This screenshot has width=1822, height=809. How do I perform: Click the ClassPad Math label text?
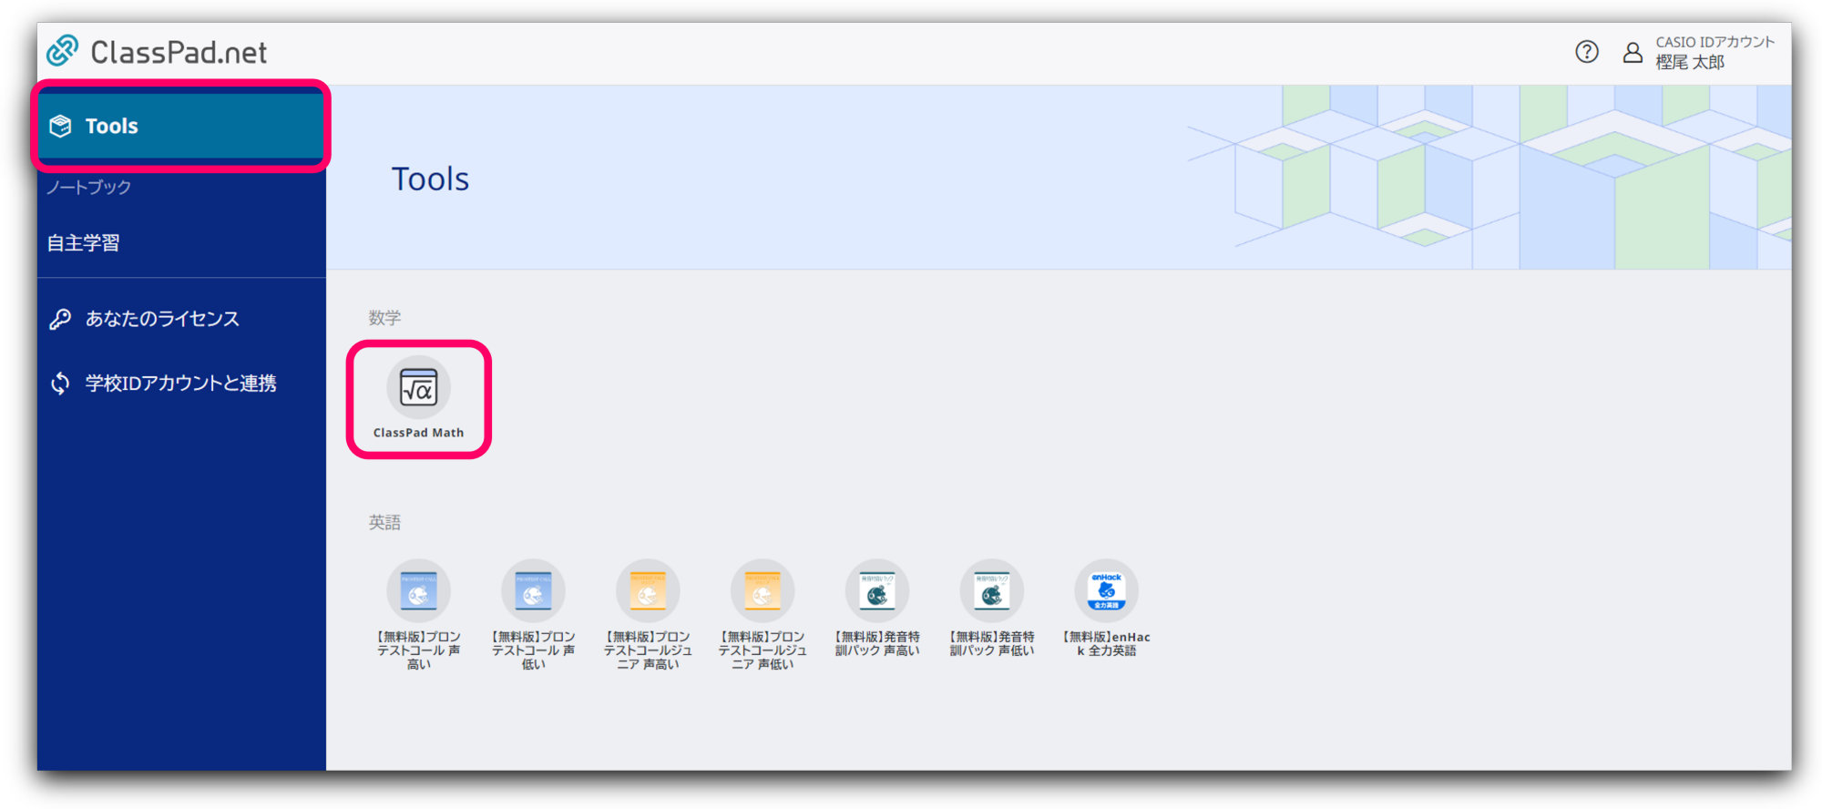point(418,433)
